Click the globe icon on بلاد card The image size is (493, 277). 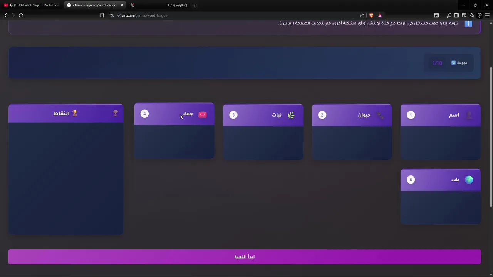469,180
